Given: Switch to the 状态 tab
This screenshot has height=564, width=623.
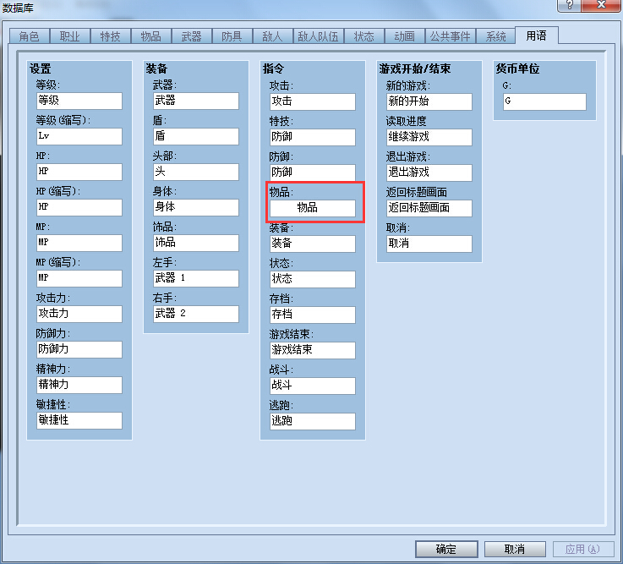Looking at the screenshot, I should [364, 36].
